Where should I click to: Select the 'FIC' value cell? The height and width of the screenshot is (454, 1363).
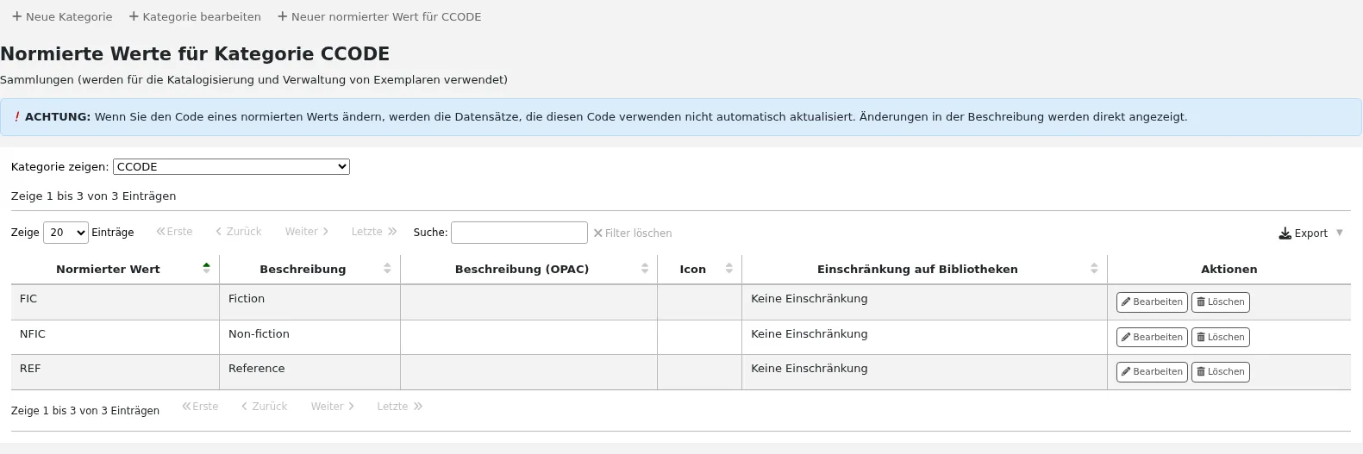pos(115,302)
